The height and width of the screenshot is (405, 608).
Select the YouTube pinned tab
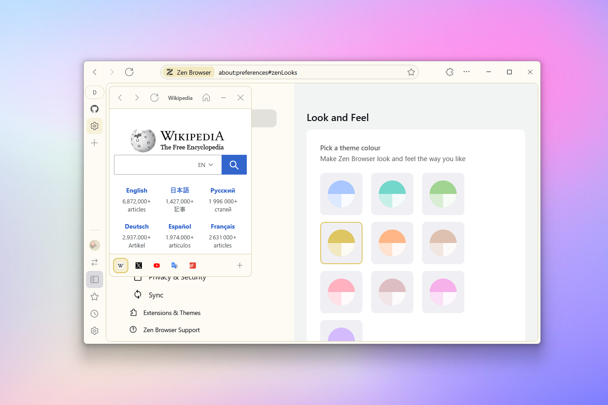pos(156,265)
